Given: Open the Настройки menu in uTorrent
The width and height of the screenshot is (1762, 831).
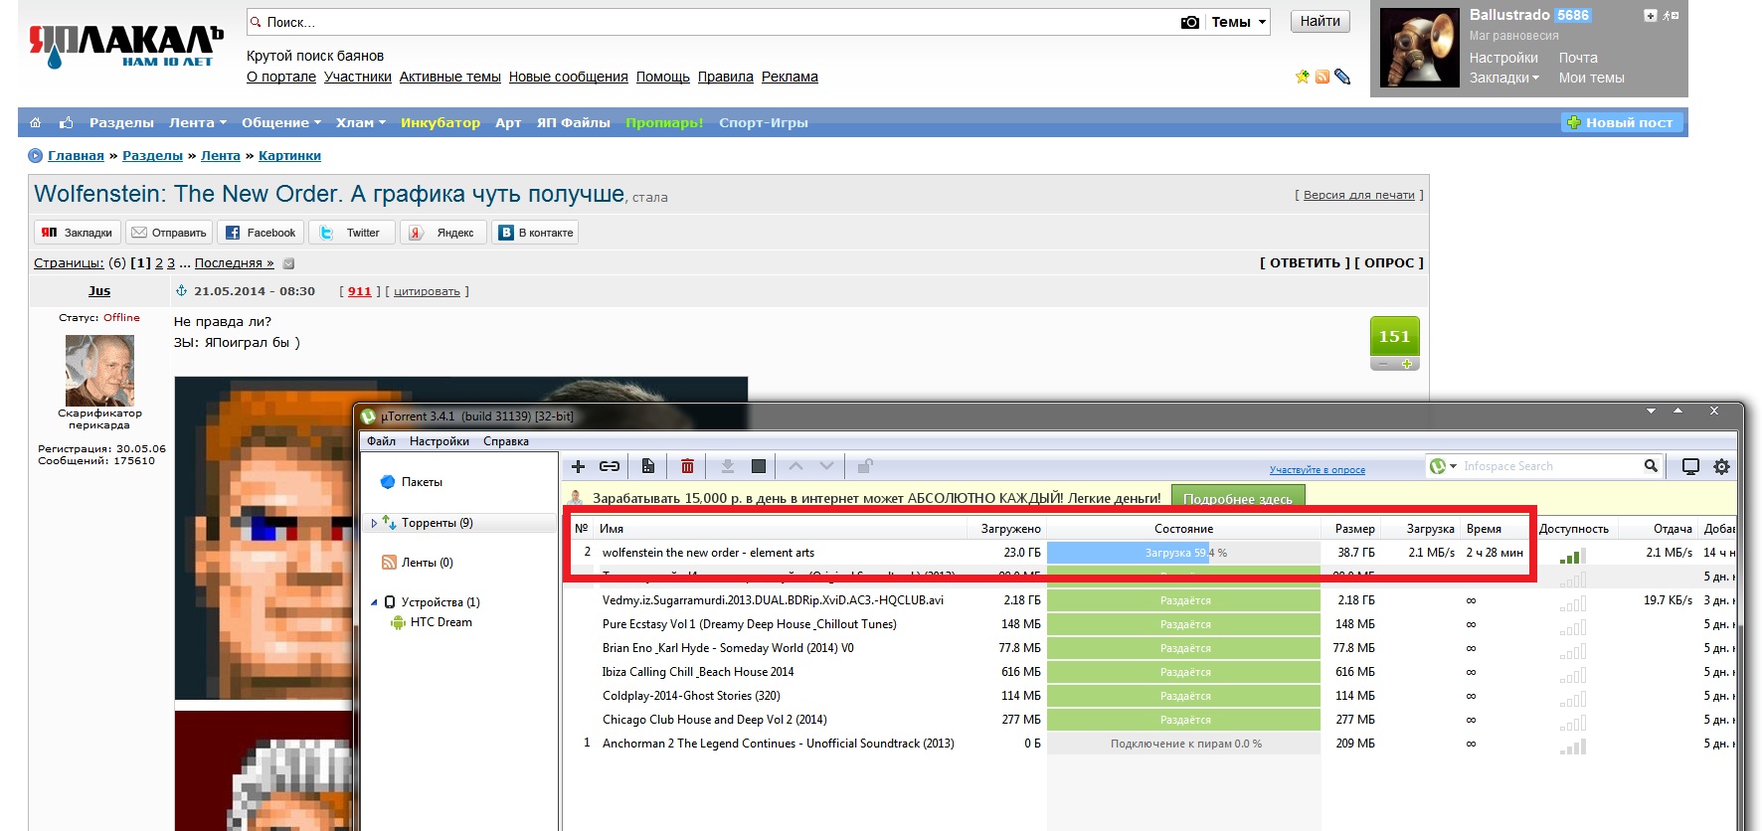Looking at the screenshot, I should click(440, 441).
